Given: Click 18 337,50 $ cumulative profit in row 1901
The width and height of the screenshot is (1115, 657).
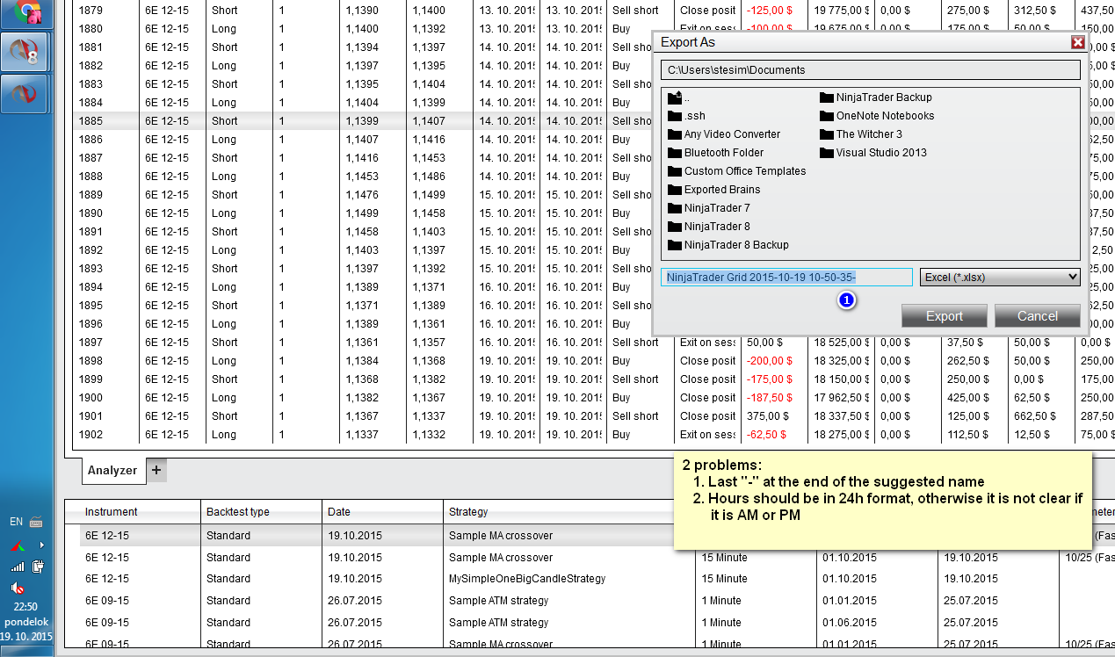Looking at the screenshot, I should pos(842,416).
